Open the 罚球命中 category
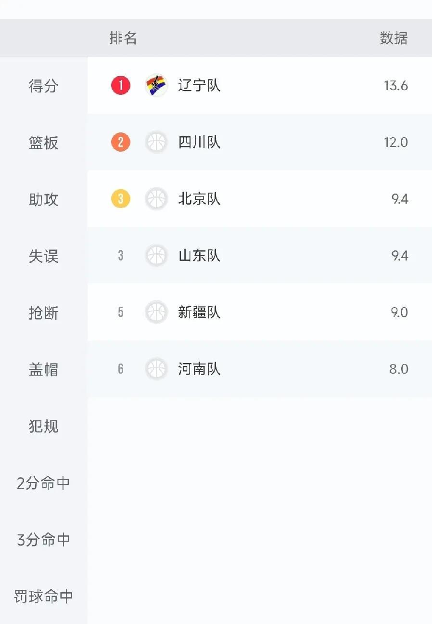Screen dimensions: 432x624 pyautogui.click(x=44, y=597)
